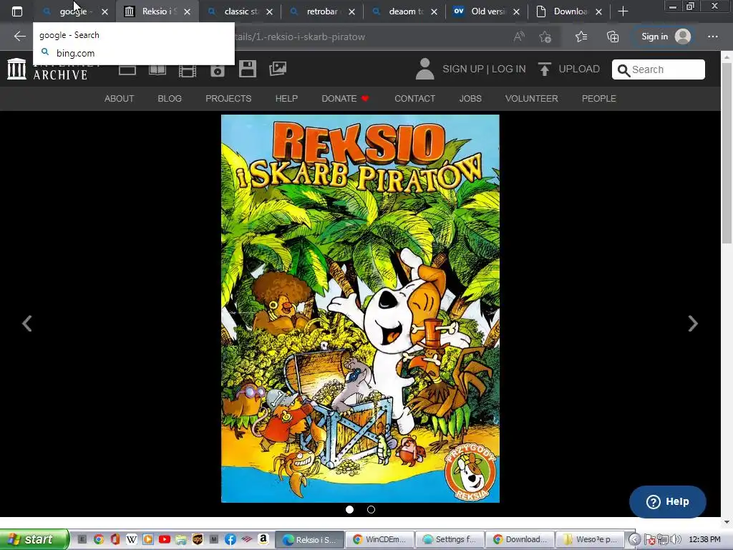Open the VOLUNTEER menu item
Image resolution: width=733 pixels, height=550 pixels.
point(532,99)
